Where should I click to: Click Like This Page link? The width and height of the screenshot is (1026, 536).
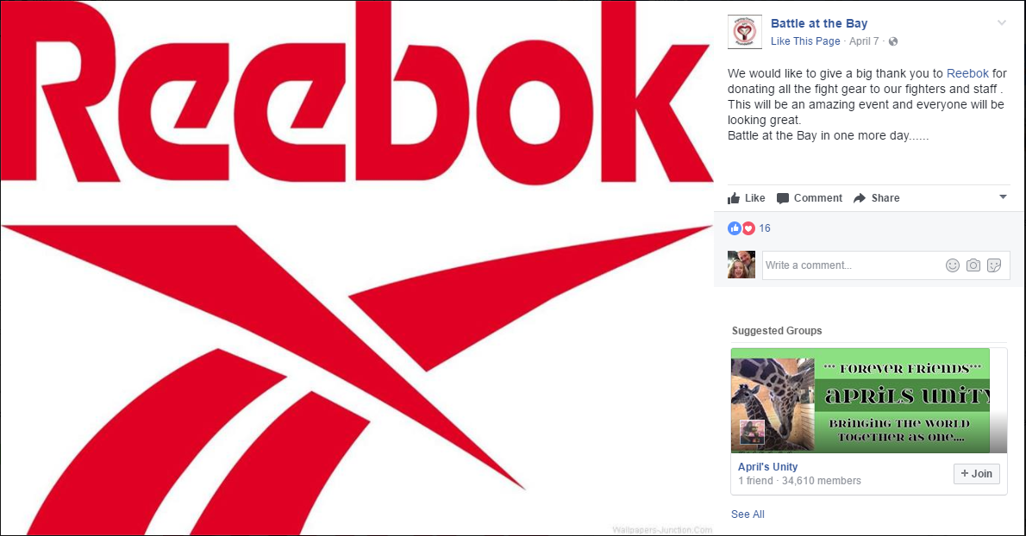804,41
